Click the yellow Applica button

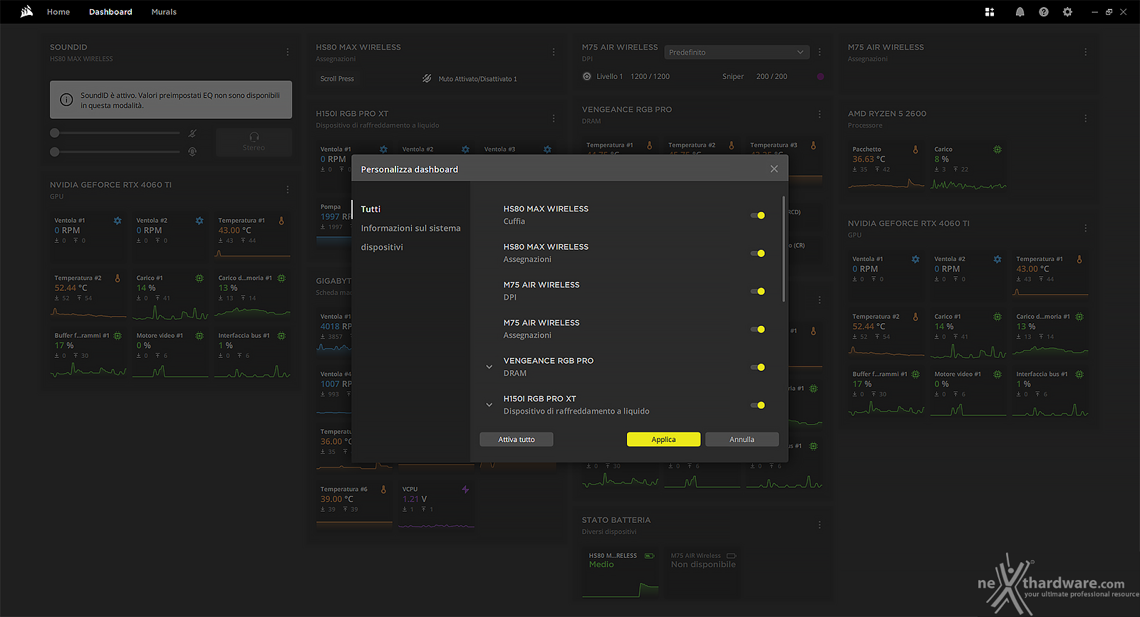[x=663, y=440]
